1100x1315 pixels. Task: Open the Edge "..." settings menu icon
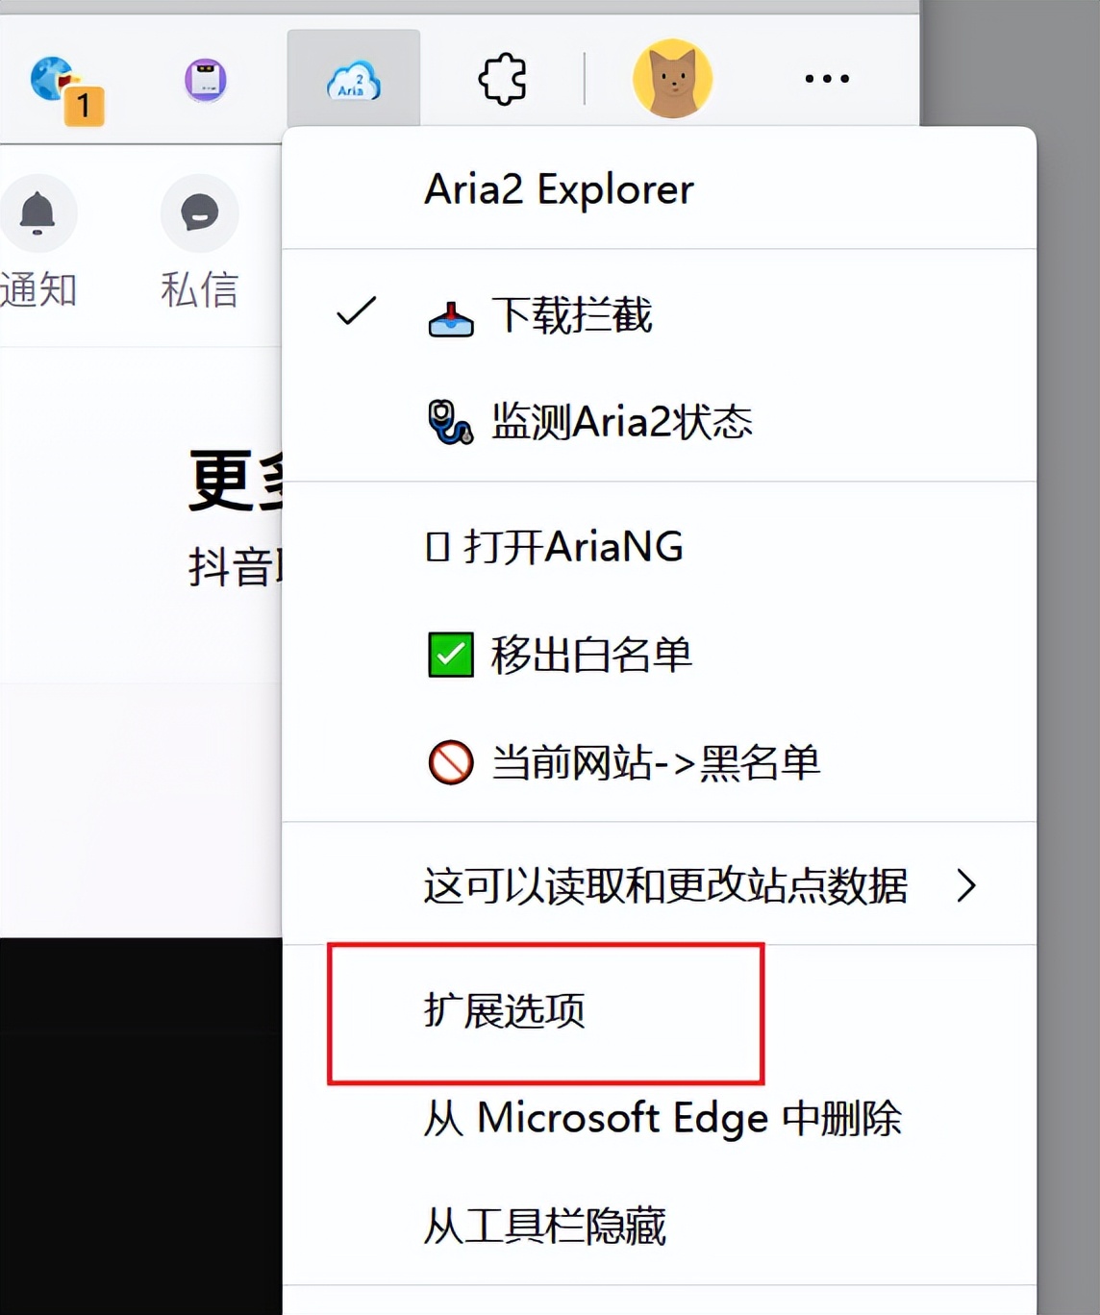[x=826, y=80]
